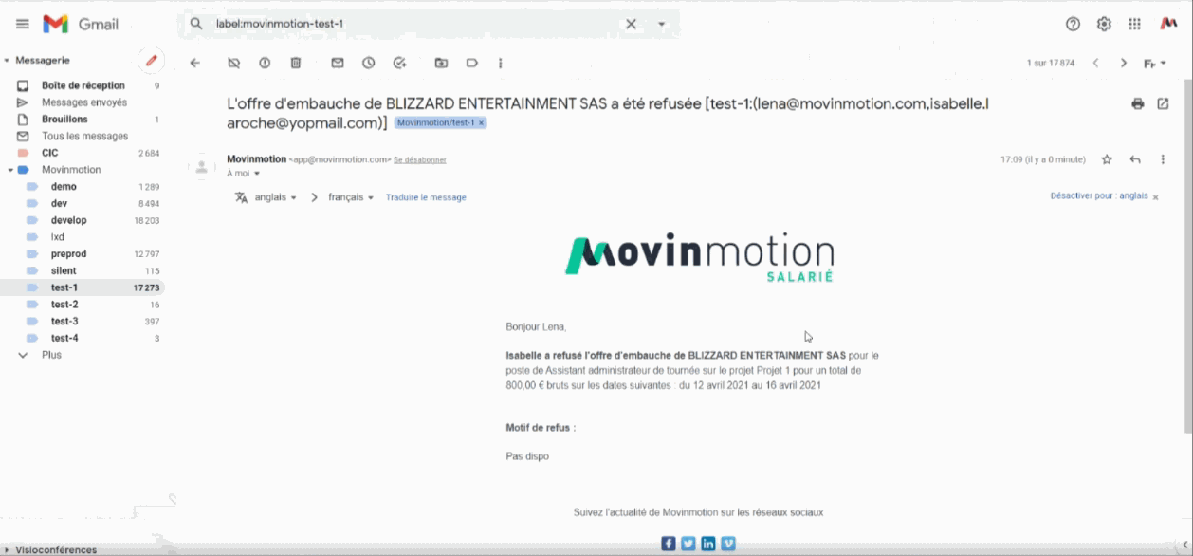Image resolution: width=1193 pixels, height=556 pixels.
Task: Dismiss the translation bar with X
Action: click(x=1156, y=197)
